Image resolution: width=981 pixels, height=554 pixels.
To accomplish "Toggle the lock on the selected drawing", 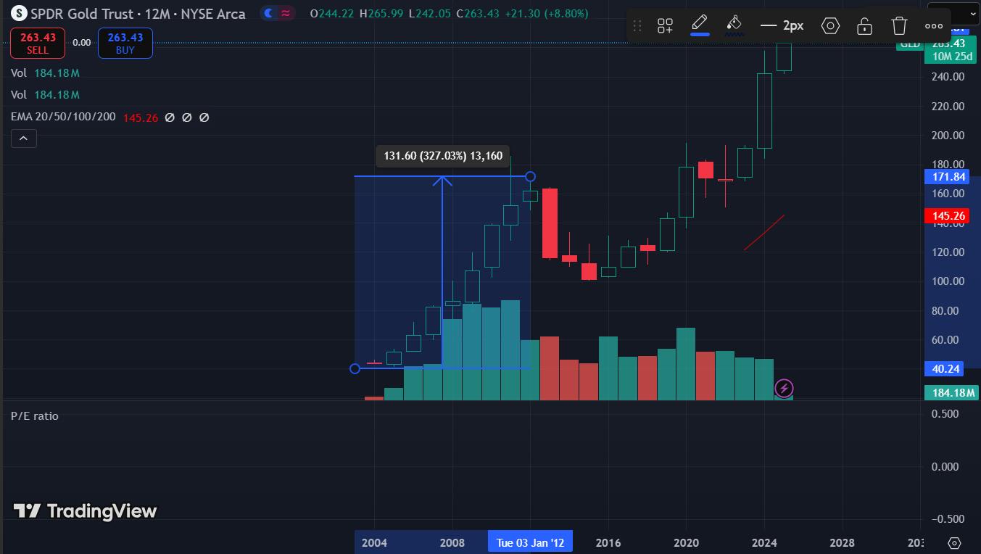I will click(864, 26).
